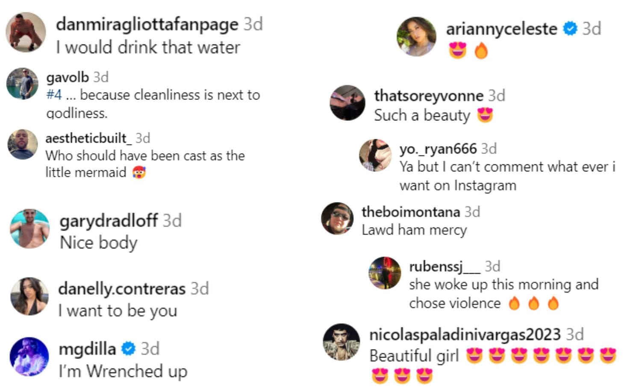Click the #4 hashtag in gavolb's comment
Screen dimensions: 624x390
click(54, 95)
